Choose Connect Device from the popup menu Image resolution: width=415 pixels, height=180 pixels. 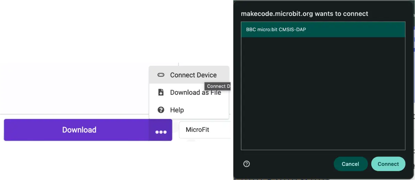coord(189,75)
